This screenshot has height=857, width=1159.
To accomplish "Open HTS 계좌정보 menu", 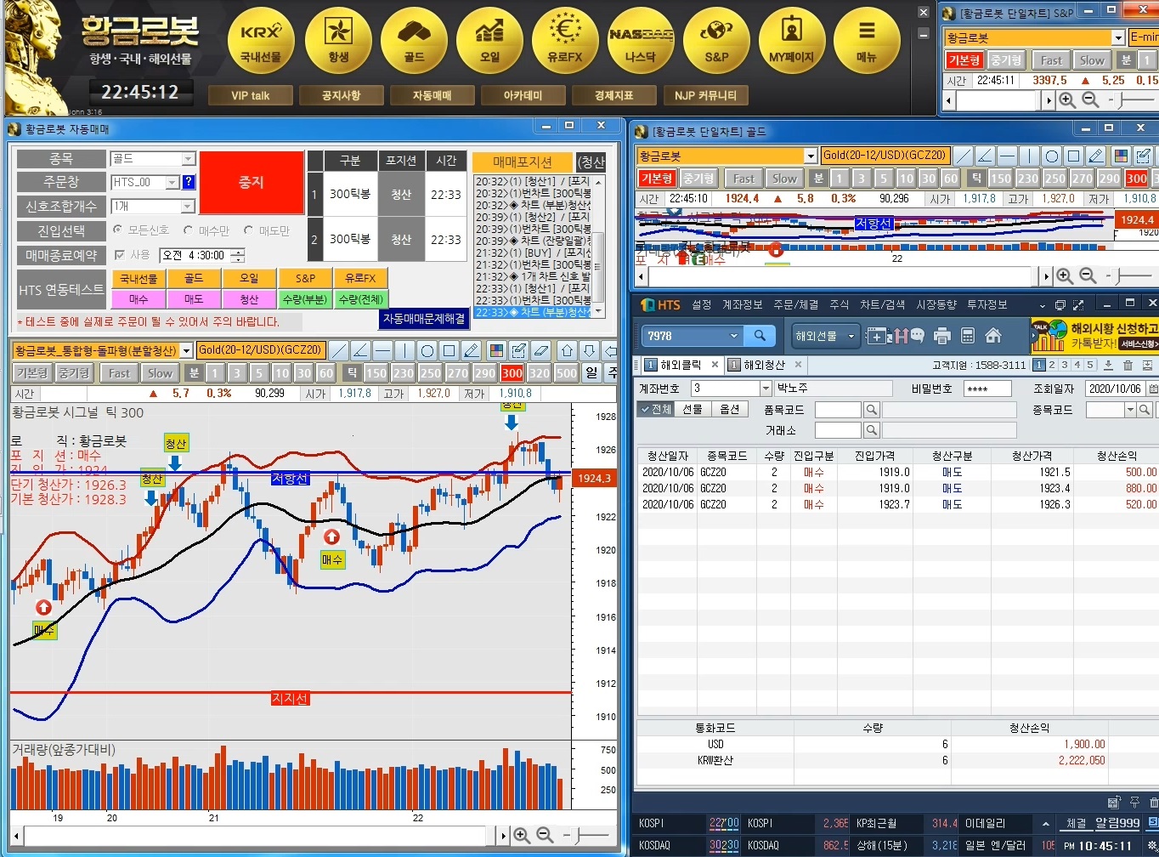I will 743,304.
